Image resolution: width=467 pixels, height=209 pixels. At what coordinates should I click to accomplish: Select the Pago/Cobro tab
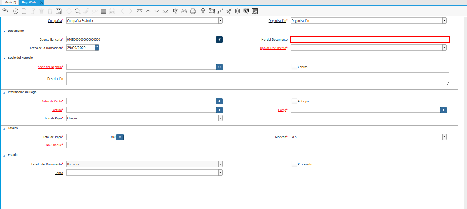pyautogui.click(x=30, y=2)
